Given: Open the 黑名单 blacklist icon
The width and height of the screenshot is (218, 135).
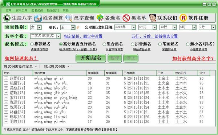Looking at the screenshot, I should tap(126, 18).
